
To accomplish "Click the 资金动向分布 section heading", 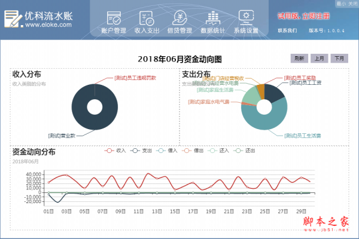I will click(x=34, y=152).
